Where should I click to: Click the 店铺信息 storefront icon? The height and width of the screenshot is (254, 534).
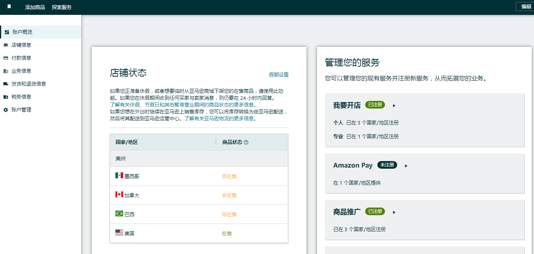click(x=5, y=45)
